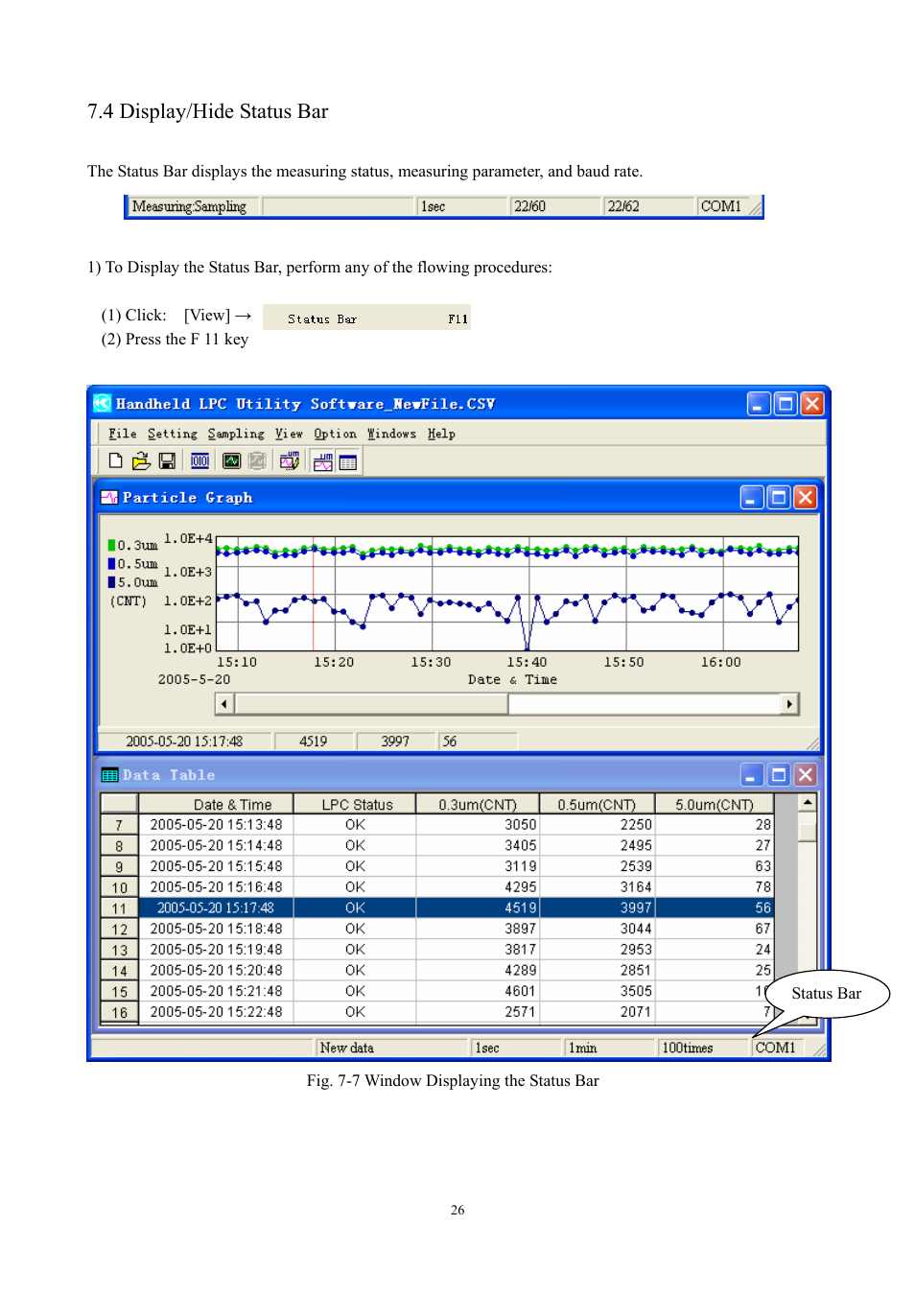Click the start sampling monitor icon

[x=231, y=460]
